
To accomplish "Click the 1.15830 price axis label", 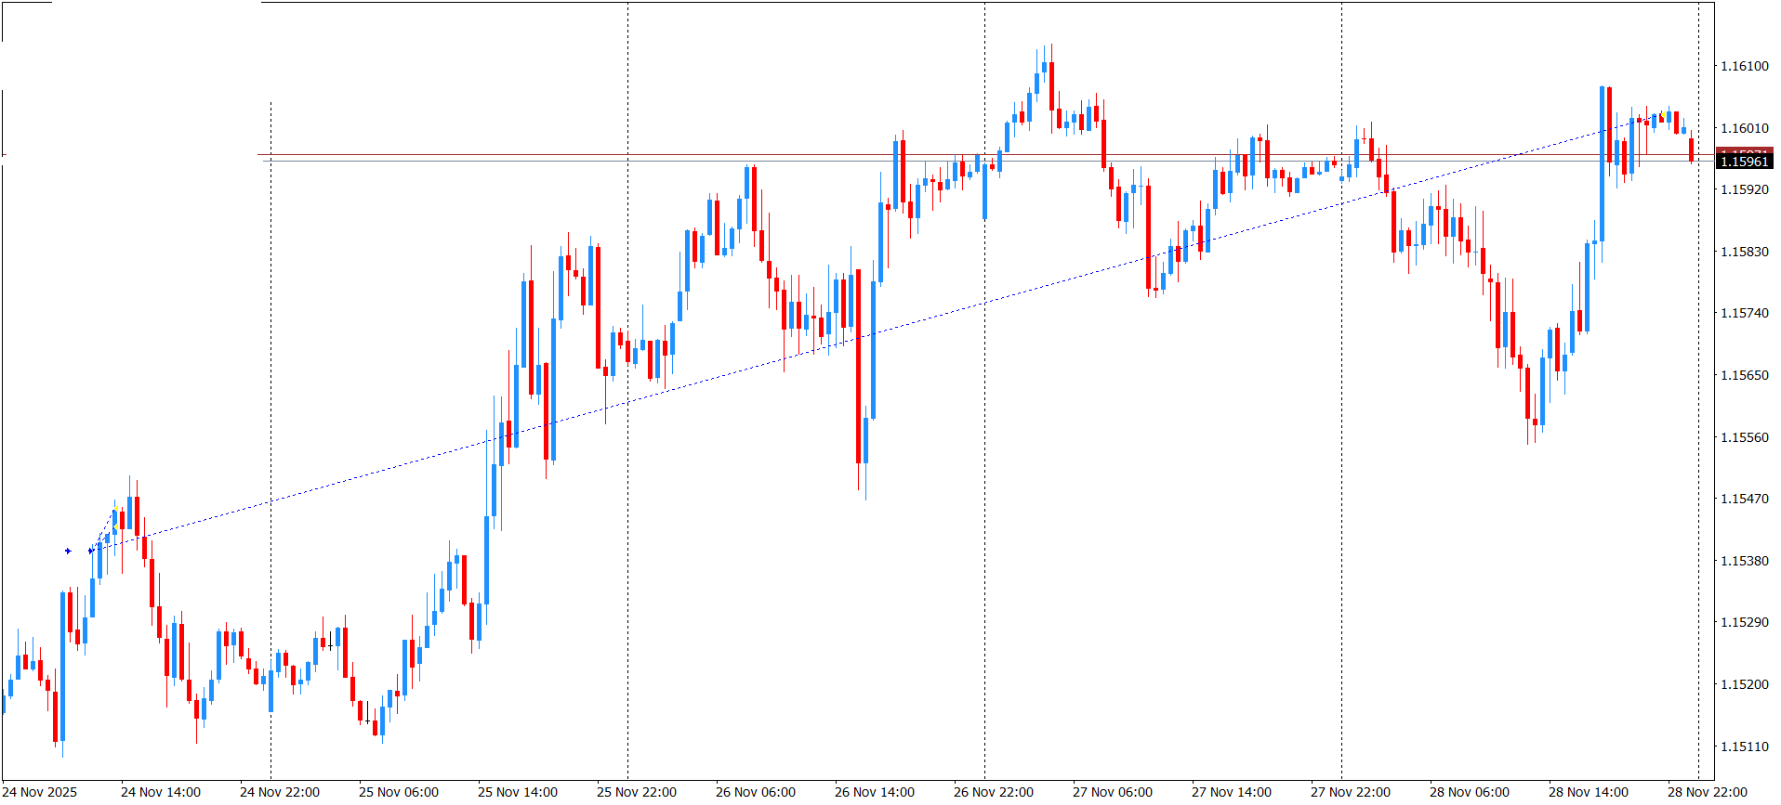I will tap(1745, 252).
